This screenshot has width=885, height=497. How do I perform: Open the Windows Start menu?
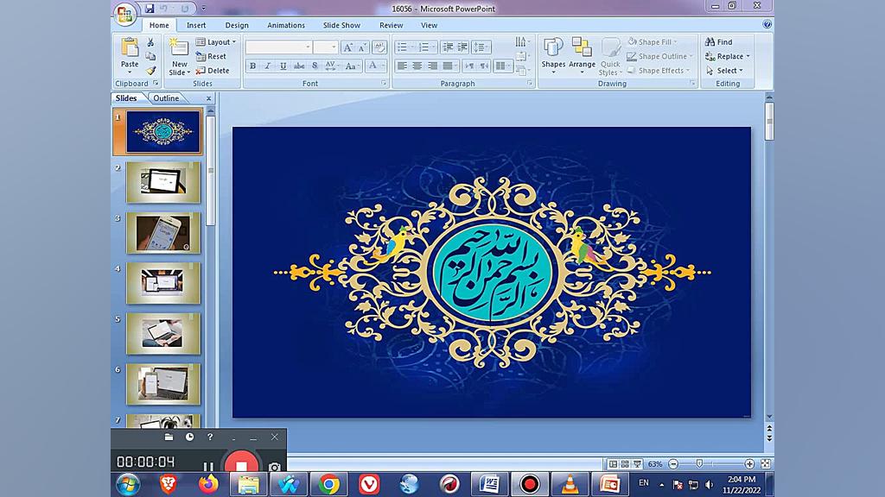(x=128, y=484)
